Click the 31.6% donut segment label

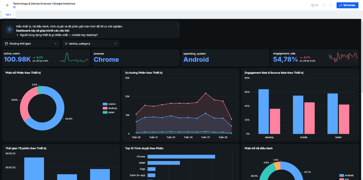[15, 100]
